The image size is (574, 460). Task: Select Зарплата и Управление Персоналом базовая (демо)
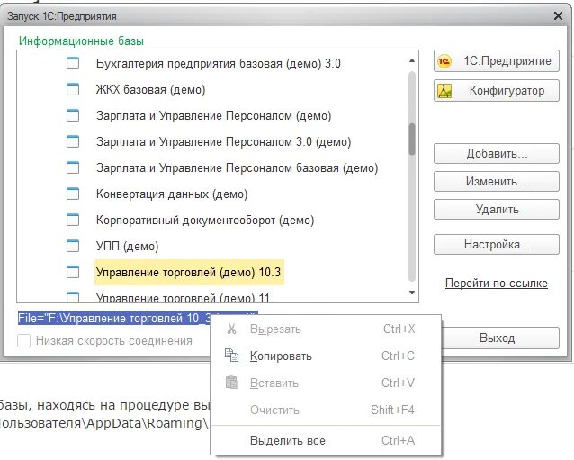coord(237,167)
